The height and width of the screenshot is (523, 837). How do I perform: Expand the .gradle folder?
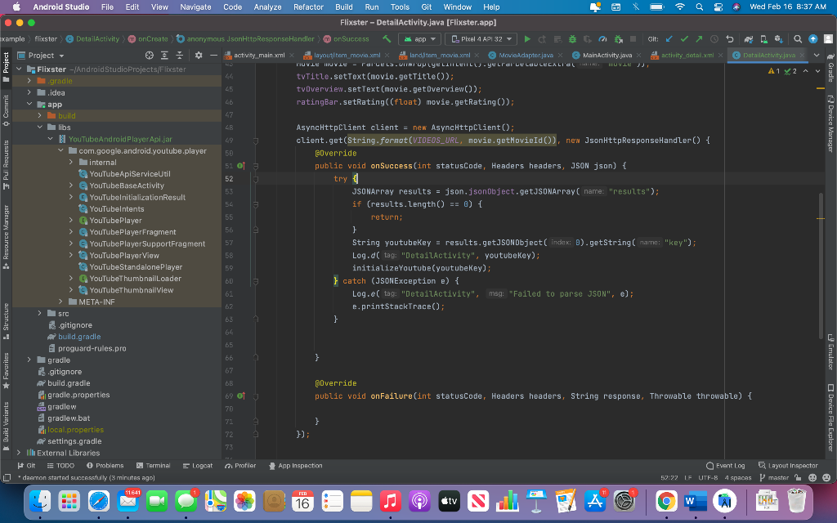29,81
